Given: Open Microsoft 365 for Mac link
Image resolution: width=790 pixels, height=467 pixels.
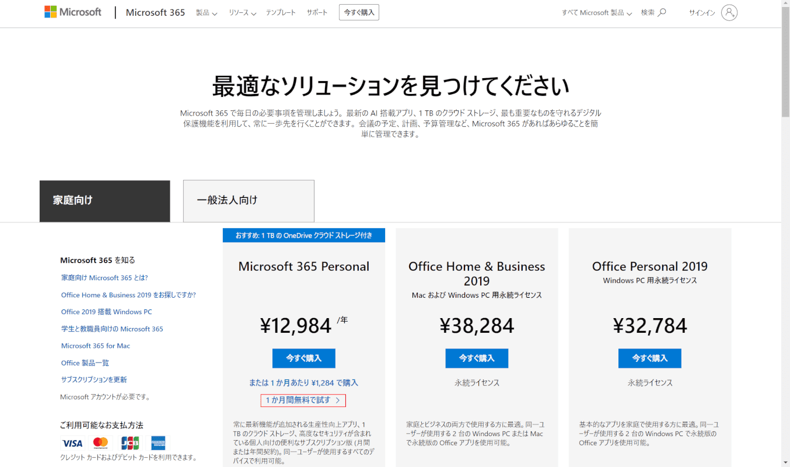Looking at the screenshot, I should point(96,346).
